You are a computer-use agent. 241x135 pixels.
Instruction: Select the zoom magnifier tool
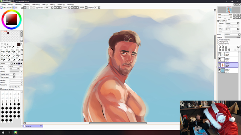[5, 47]
